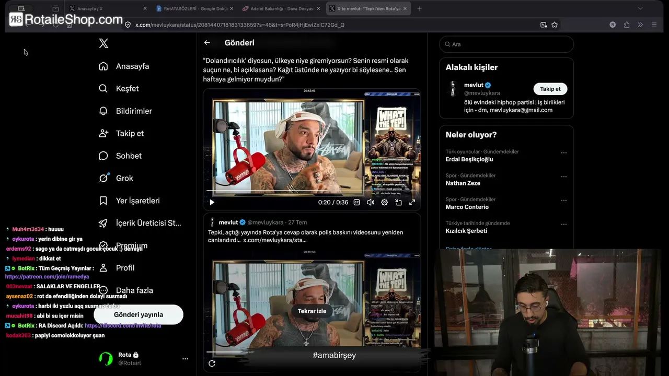Open the Keşfet search icon
Viewport: 669px width, 376px height.
(x=103, y=89)
